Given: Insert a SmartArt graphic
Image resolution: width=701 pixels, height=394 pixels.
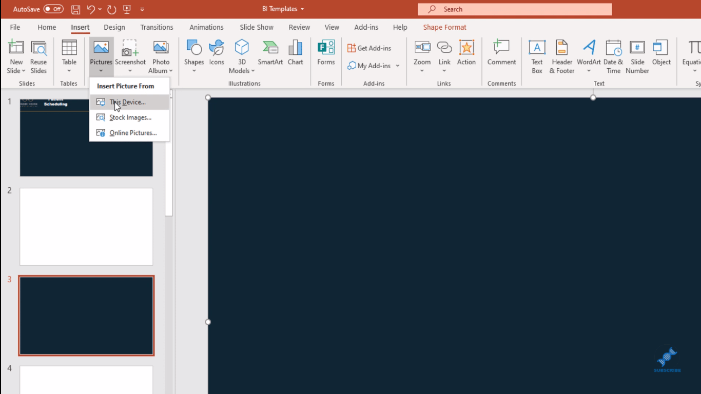Looking at the screenshot, I should click(270, 53).
